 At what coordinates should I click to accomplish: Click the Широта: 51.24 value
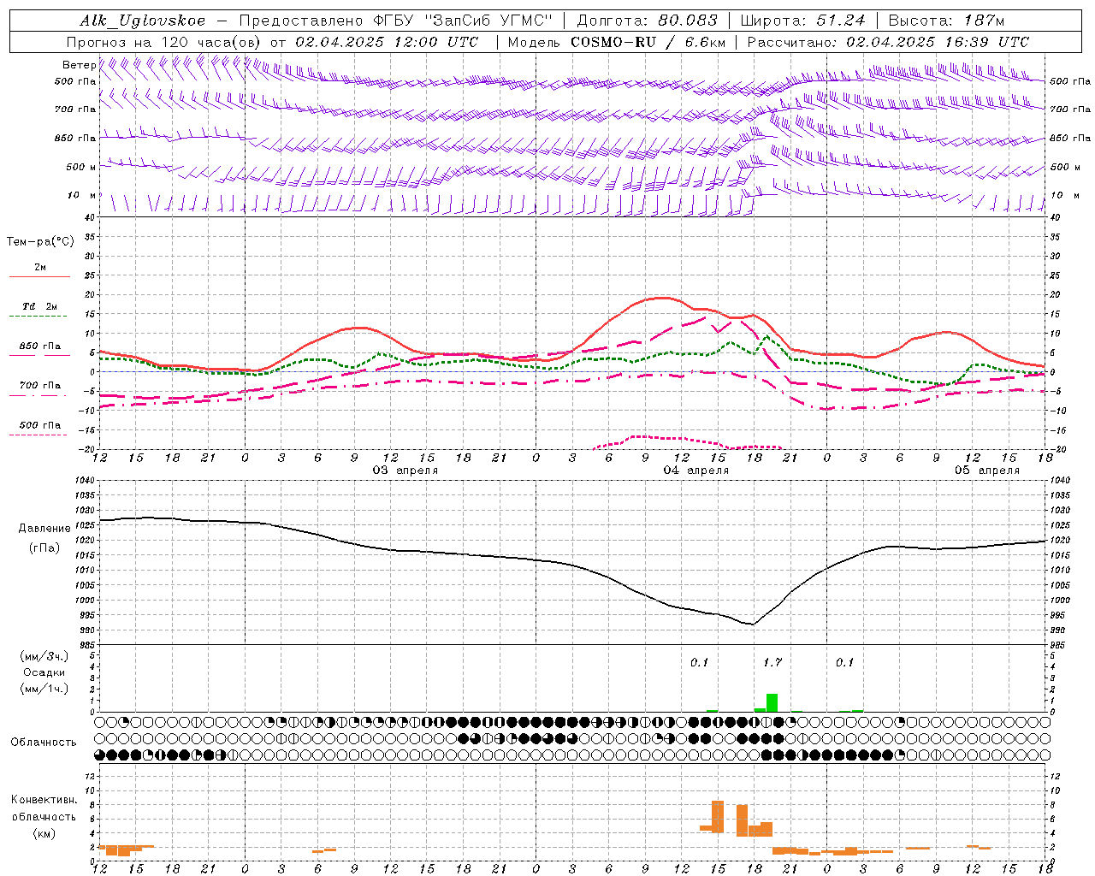tap(802, 21)
